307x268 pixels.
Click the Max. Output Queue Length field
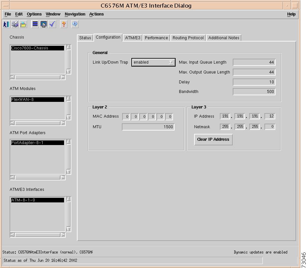coord(254,72)
